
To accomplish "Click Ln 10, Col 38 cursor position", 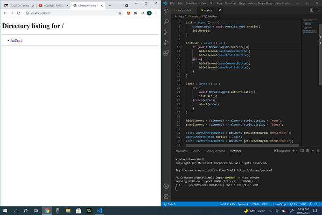I will click(227, 204).
